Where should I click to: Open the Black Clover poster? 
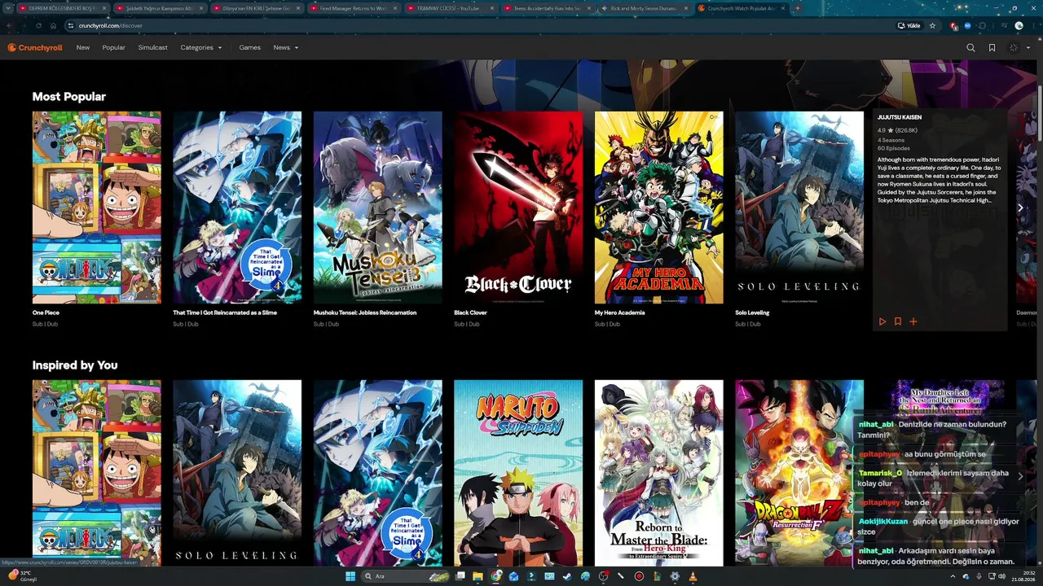pyautogui.click(x=518, y=208)
